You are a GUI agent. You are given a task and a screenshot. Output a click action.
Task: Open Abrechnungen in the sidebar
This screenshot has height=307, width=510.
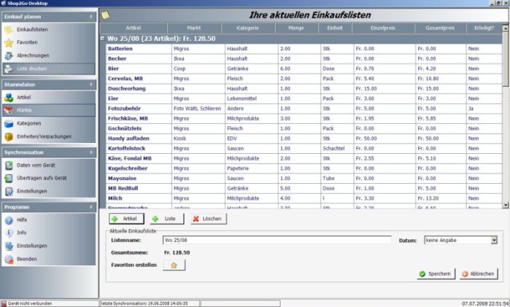pyautogui.click(x=33, y=55)
